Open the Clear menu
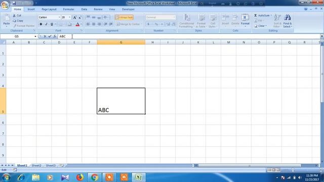Screen dimensions: 324x182 click(261, 26)
